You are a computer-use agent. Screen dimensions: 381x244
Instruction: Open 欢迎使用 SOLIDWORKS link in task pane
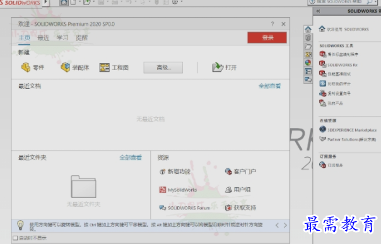pyautogui.click(x=344, y=29)
